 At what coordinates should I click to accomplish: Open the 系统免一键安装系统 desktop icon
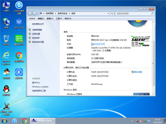6,109
